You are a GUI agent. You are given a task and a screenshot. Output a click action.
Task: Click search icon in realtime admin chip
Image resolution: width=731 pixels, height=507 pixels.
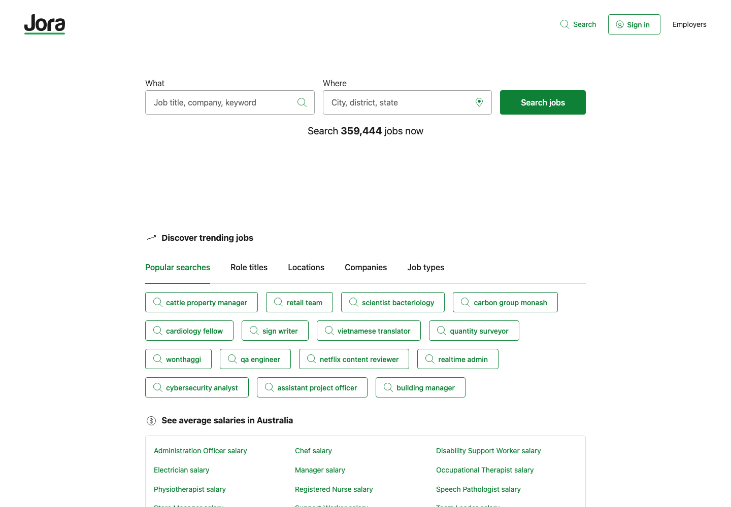(430, 359)
